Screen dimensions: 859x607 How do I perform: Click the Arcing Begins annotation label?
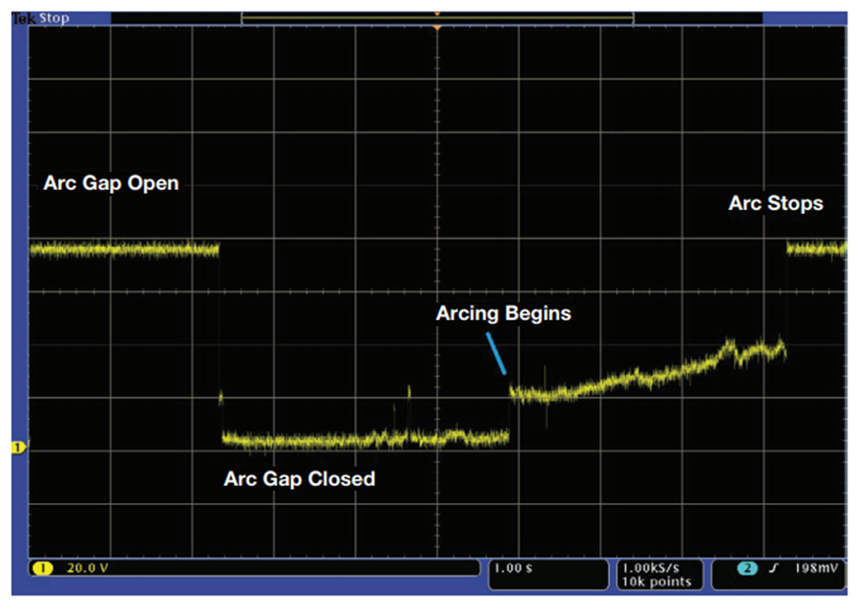(503, 313)
